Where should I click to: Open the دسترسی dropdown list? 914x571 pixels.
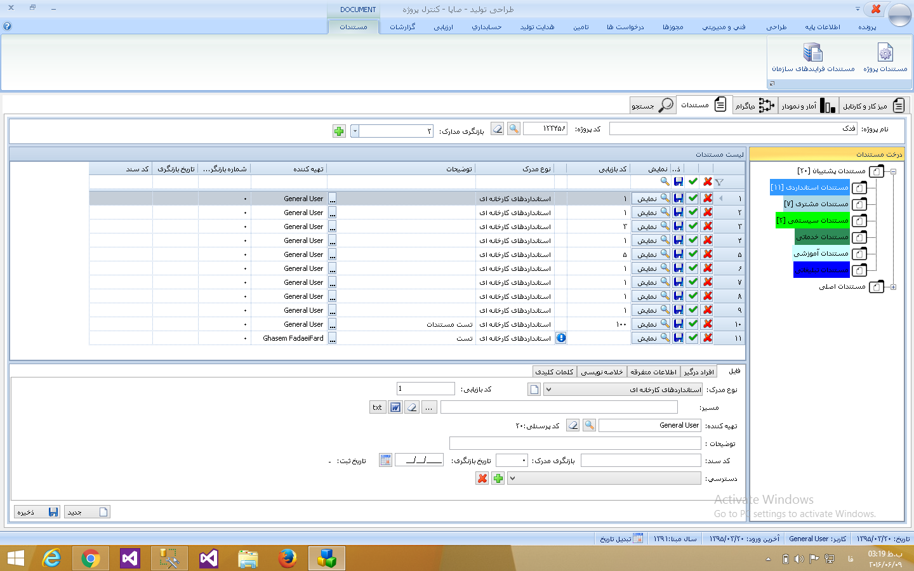(x=512, y=478)
